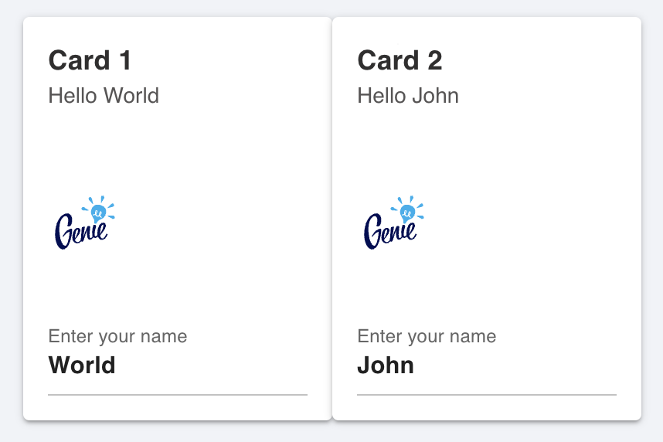Click the blue lightbulb in Card 2 logo

tap(407, 212)
